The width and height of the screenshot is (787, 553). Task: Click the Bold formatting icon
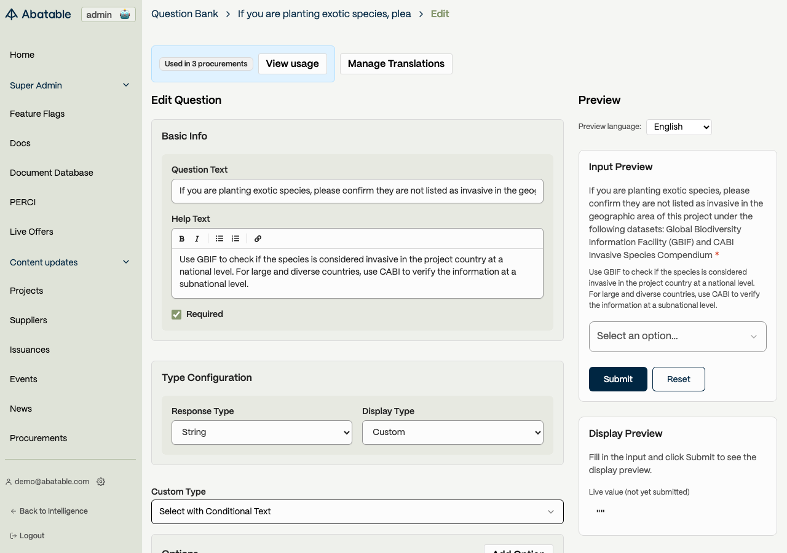(182, 239)
